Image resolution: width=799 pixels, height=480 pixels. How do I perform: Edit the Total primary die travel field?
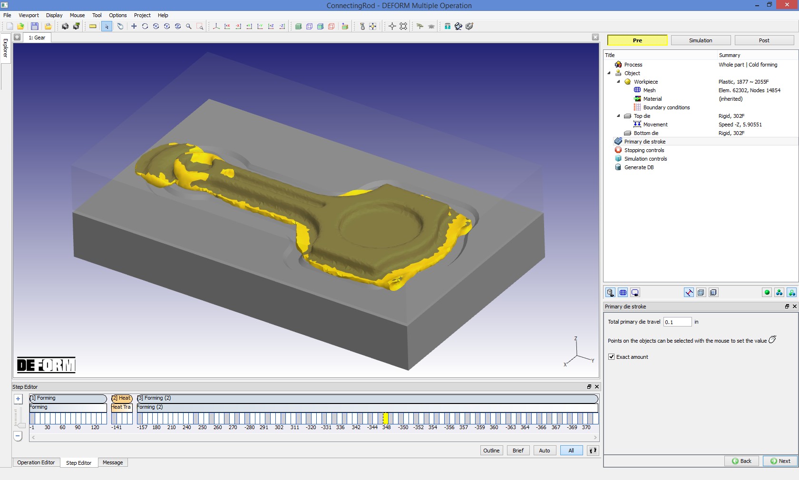(x=677, y=322)
